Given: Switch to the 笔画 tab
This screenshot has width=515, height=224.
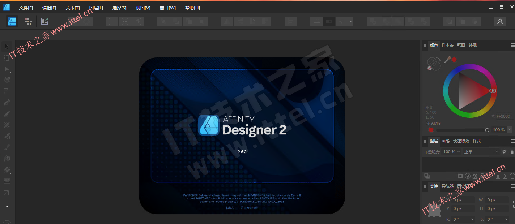Looking at the screenshot, I should (461, 45).
